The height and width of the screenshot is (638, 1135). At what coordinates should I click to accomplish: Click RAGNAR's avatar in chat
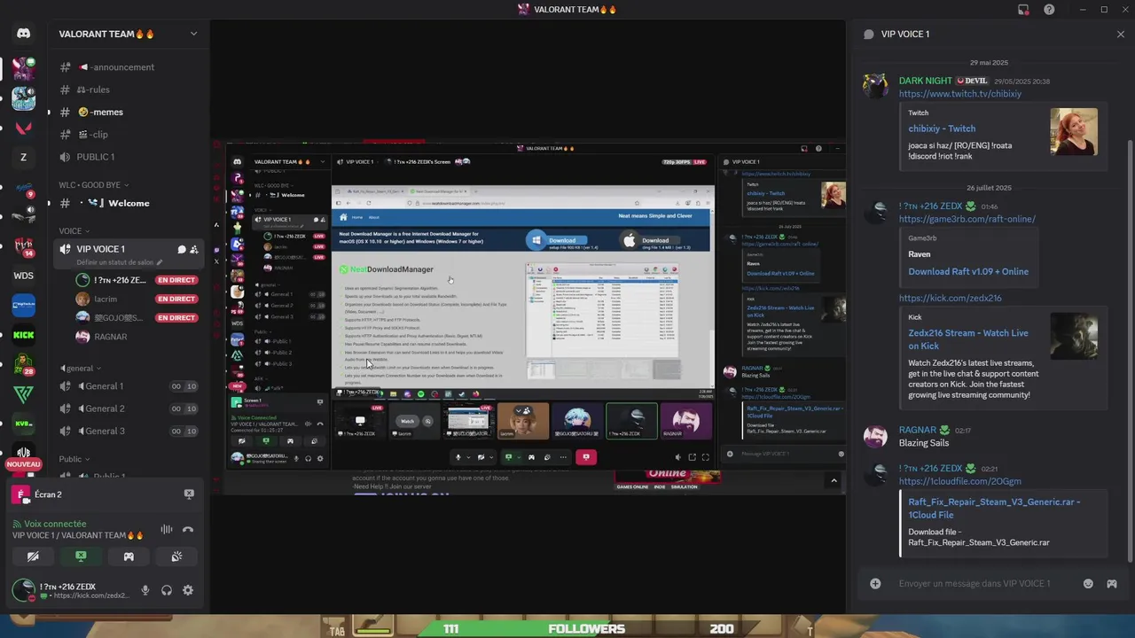pos(876,435)
